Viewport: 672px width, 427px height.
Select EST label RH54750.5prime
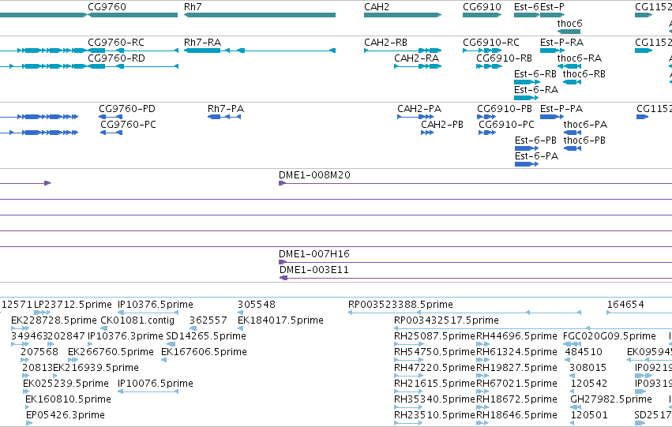[x=434, y=352]
